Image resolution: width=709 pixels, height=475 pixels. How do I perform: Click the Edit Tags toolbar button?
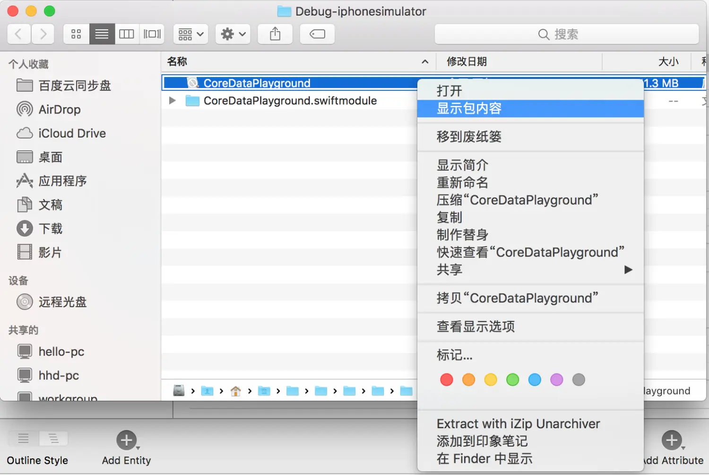pyautogui.click(x=317, y=34)
